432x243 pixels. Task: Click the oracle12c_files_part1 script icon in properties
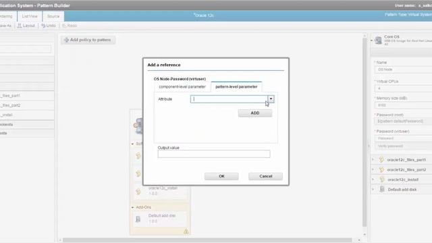pyautogui.click(x=381, y=159)
